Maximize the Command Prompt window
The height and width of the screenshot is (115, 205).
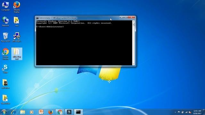pos(126,17)
